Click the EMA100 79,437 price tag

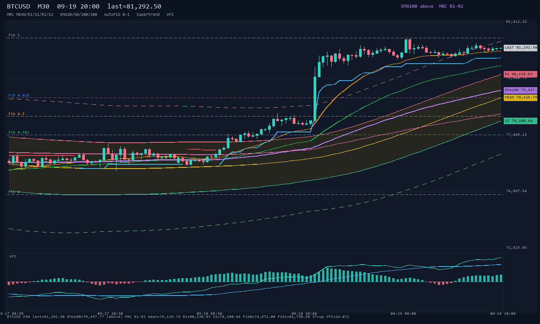point(520,90)
